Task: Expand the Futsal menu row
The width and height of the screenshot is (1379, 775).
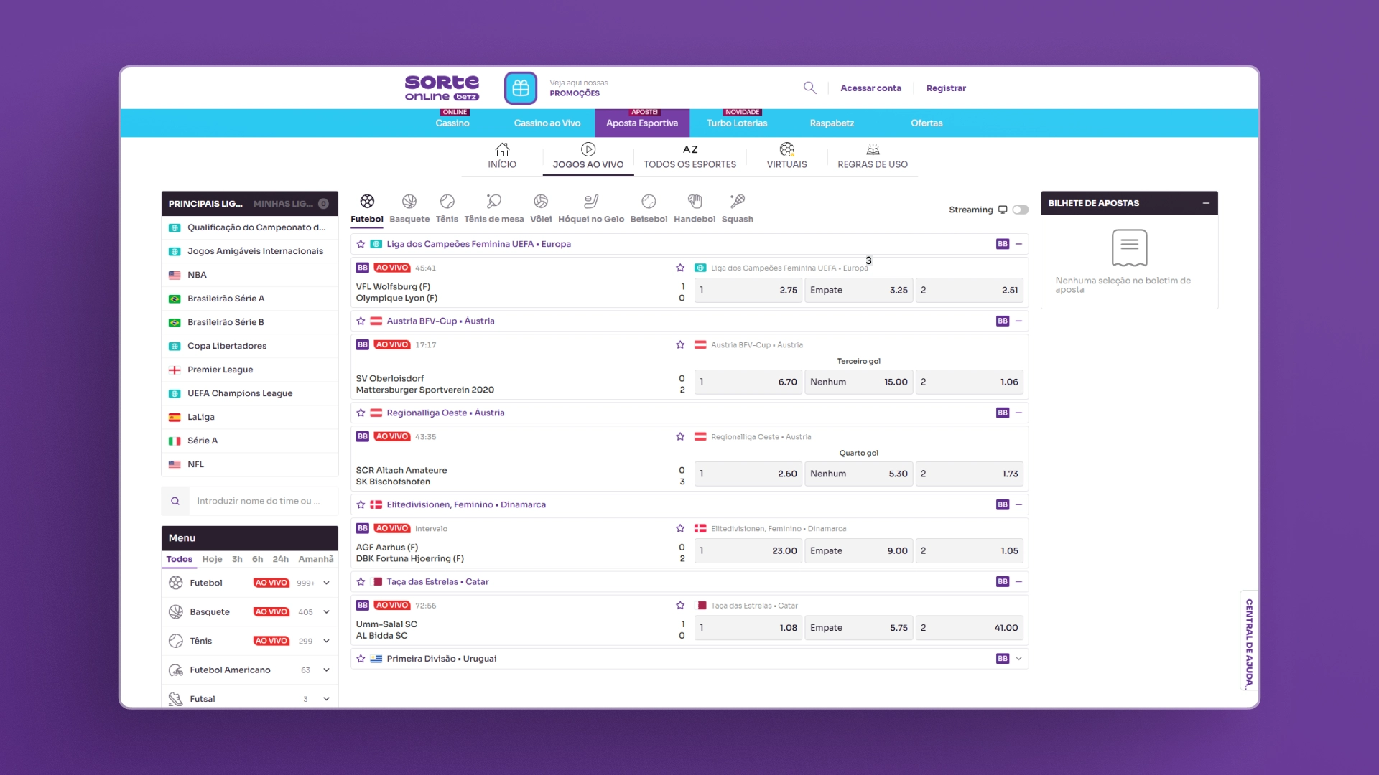Action: tap(326, 699)
